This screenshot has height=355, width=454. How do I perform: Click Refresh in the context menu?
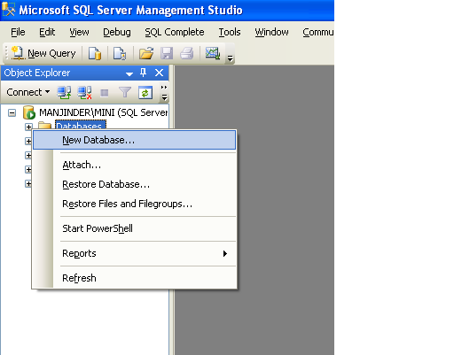pyautogui.click(x=135, y=278)
